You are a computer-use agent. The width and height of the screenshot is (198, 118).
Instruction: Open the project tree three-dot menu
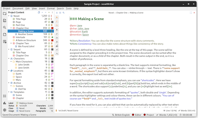click(x=52, y=12)
